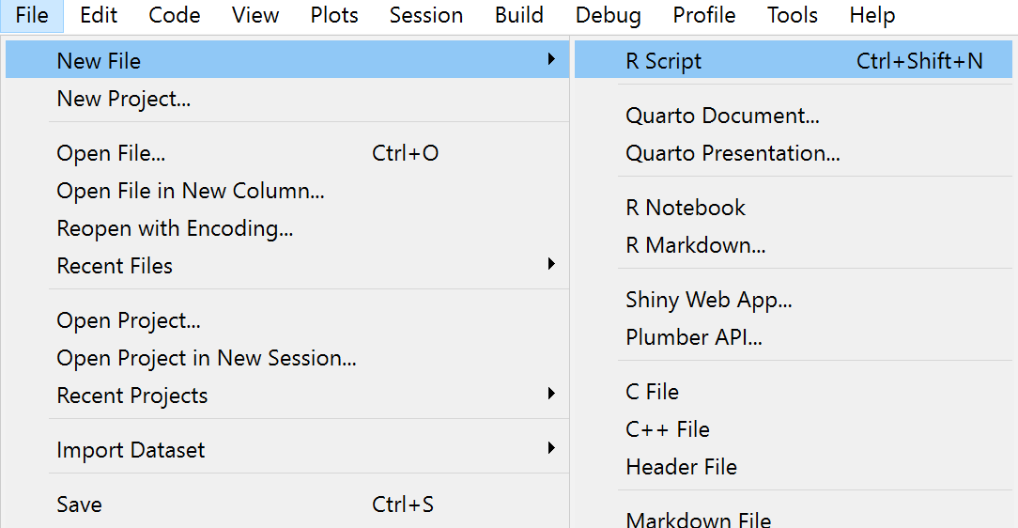This screenshot has width=1018, height=528.
Task: Open the Session menu
Action: click(426, 16)
